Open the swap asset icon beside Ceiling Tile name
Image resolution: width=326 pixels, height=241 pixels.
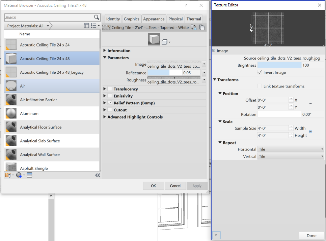pyautogui.click(x=193, y=27)
